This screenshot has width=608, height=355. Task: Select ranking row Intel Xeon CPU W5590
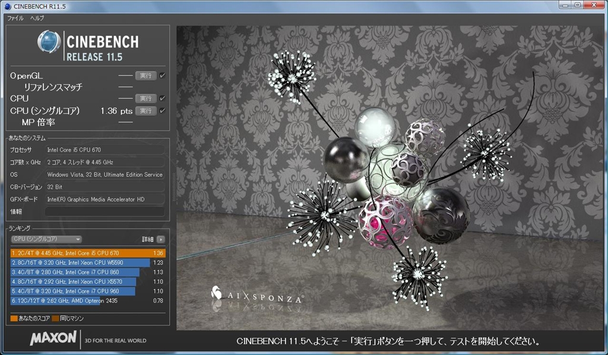click(x=88, y=262)
